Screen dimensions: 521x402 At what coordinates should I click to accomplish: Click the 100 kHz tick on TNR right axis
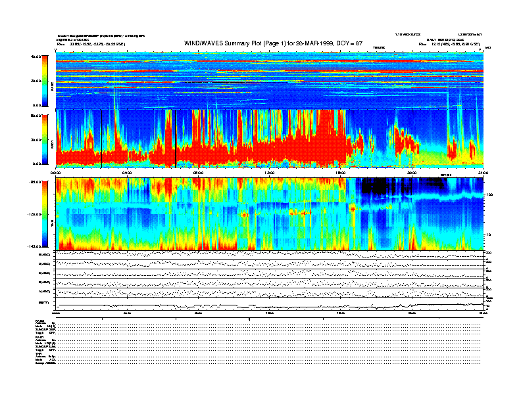coord(489,194)
